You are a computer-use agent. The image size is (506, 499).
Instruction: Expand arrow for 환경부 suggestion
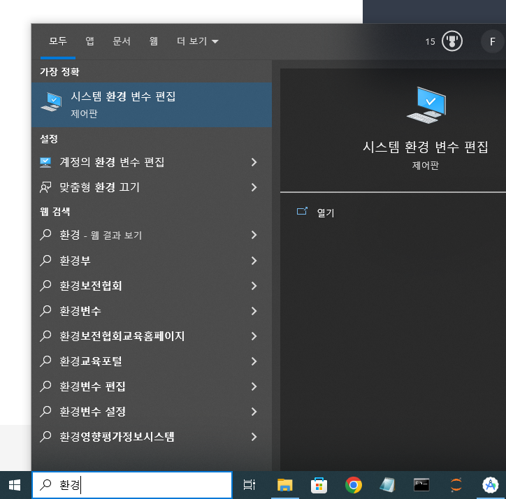(x=254, y=261)
